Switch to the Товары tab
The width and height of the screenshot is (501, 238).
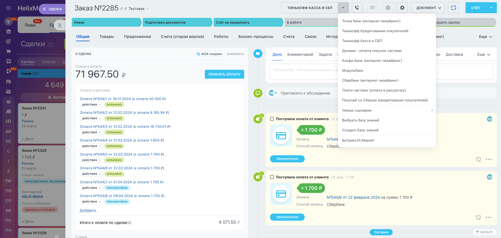coord(107,37)
